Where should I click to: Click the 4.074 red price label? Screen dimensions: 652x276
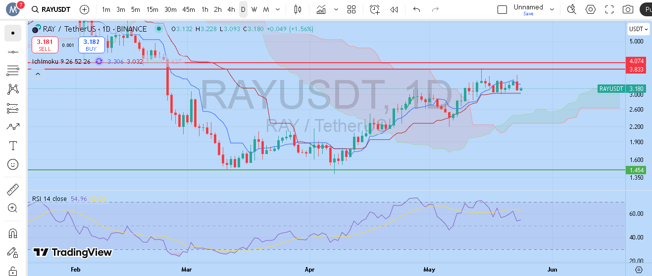coord(636,61)
